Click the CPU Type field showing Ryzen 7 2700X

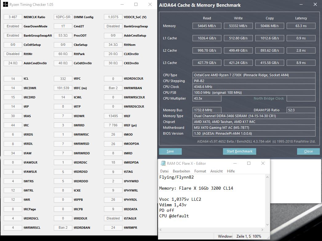[254, 75]
